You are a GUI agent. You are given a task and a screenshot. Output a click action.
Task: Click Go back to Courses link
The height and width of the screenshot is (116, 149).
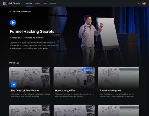(x=22, y=11)
